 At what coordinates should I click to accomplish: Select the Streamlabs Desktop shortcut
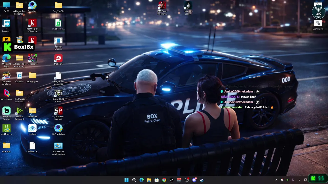click(6, 113)
